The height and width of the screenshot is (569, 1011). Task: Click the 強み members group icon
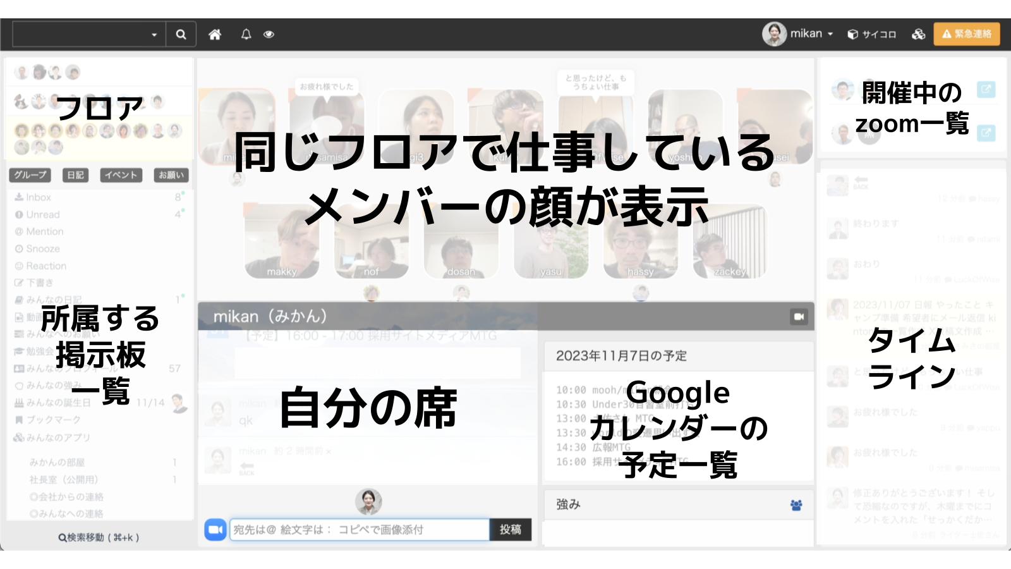pos(796,505)
